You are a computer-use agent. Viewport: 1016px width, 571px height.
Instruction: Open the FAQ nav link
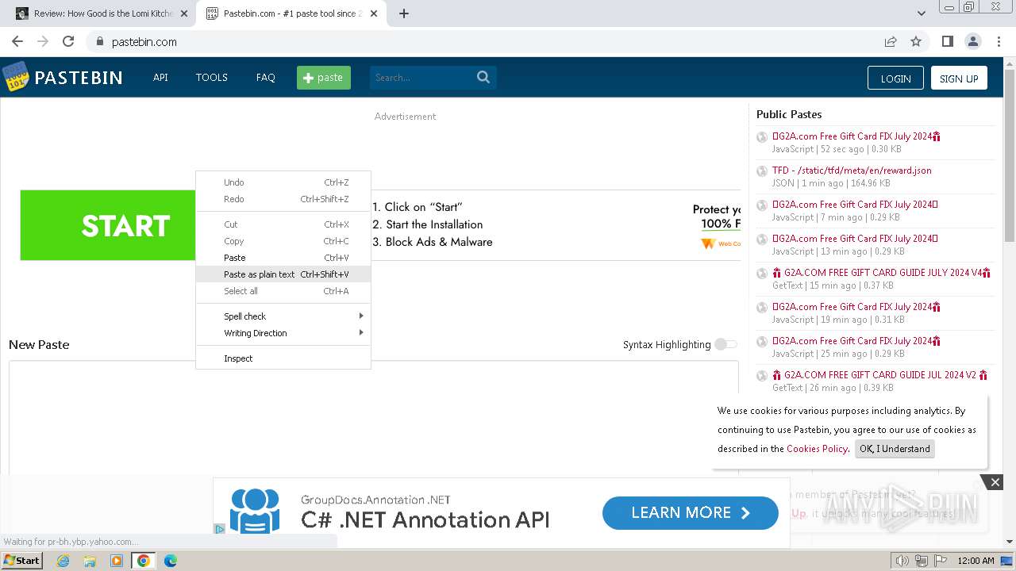click(x=266, y=77)
